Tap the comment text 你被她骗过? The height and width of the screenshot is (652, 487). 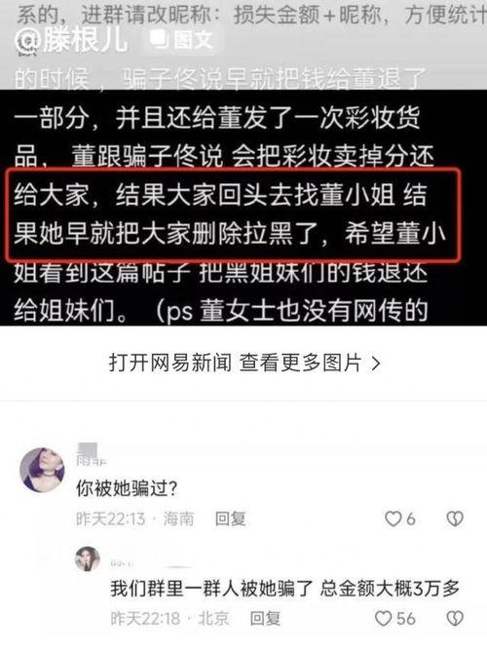pyautogui.click(x=127, y=488)
